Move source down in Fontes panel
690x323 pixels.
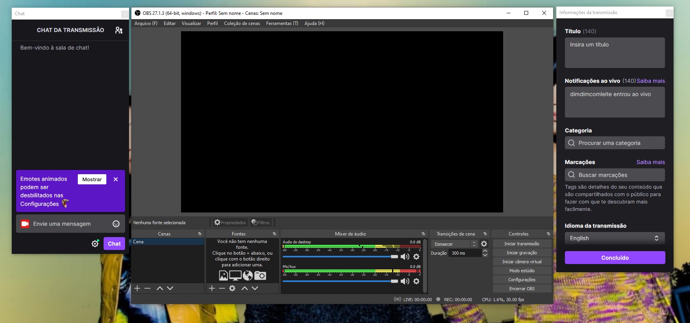coord(255,288)
